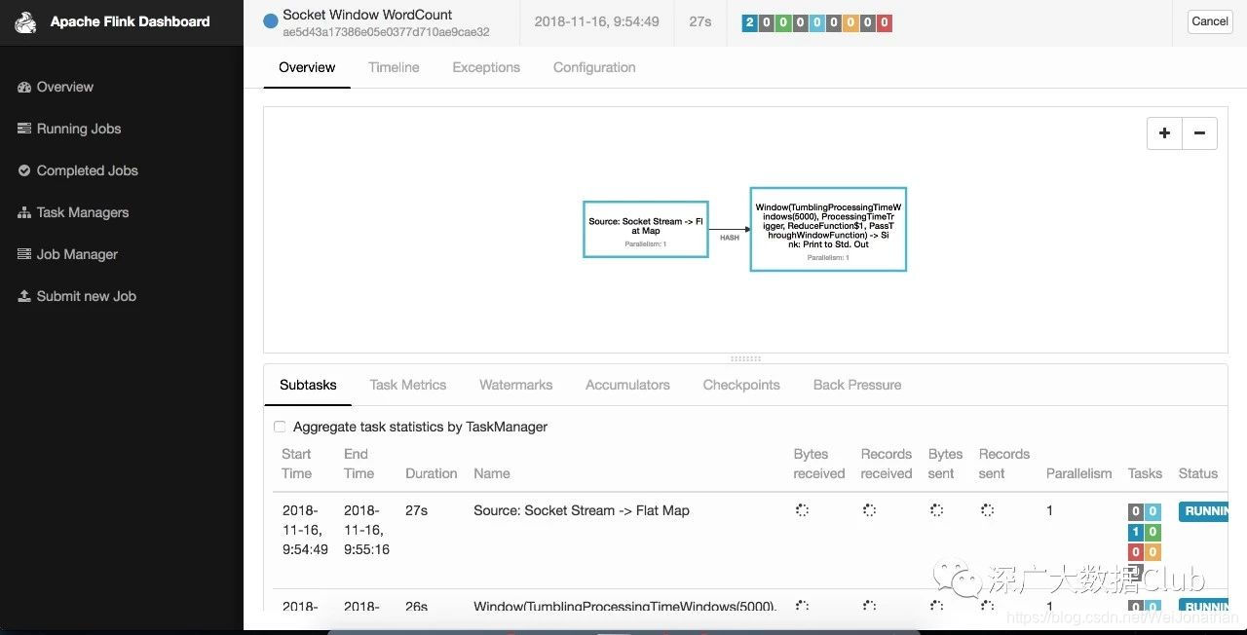Click the Records sent spinner in Source row
The width and height of the screenshot is (1247, 635).
click(987, 509)
